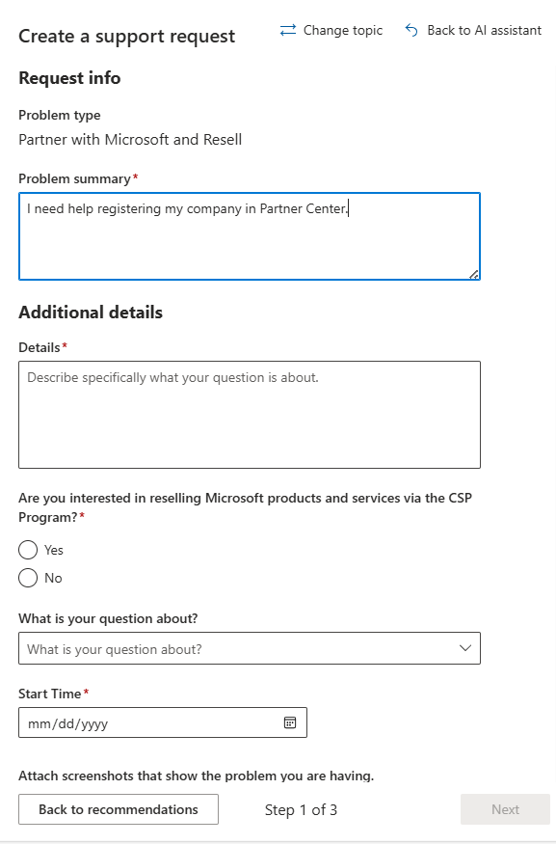Click the "Start Time" field label
The image size is (556, 844).
pos(49,694)
